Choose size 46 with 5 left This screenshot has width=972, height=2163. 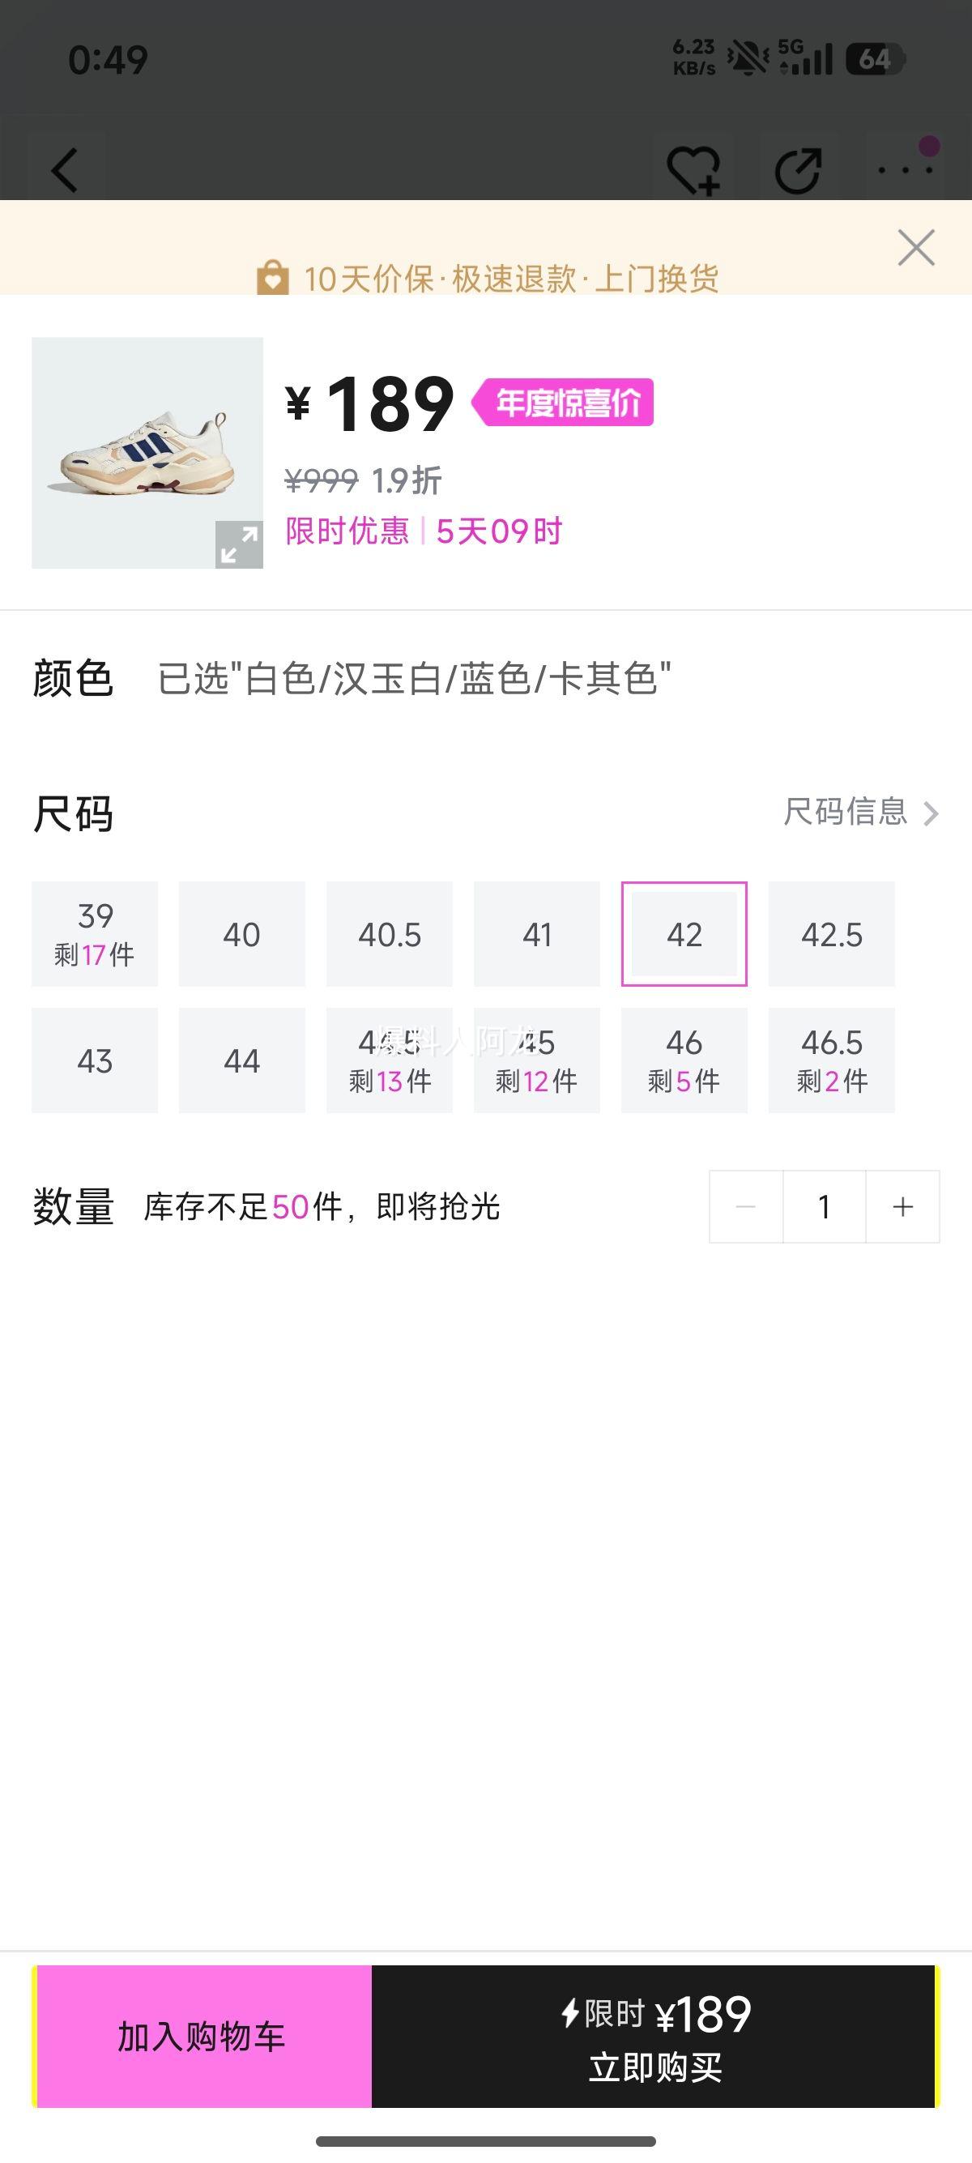point(684,1060)
